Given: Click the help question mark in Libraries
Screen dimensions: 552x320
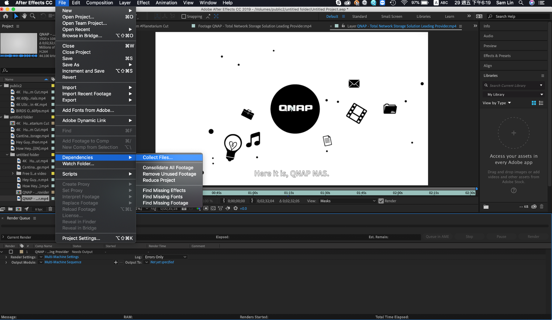Looking at the screenshot, I should pos(513,190).
